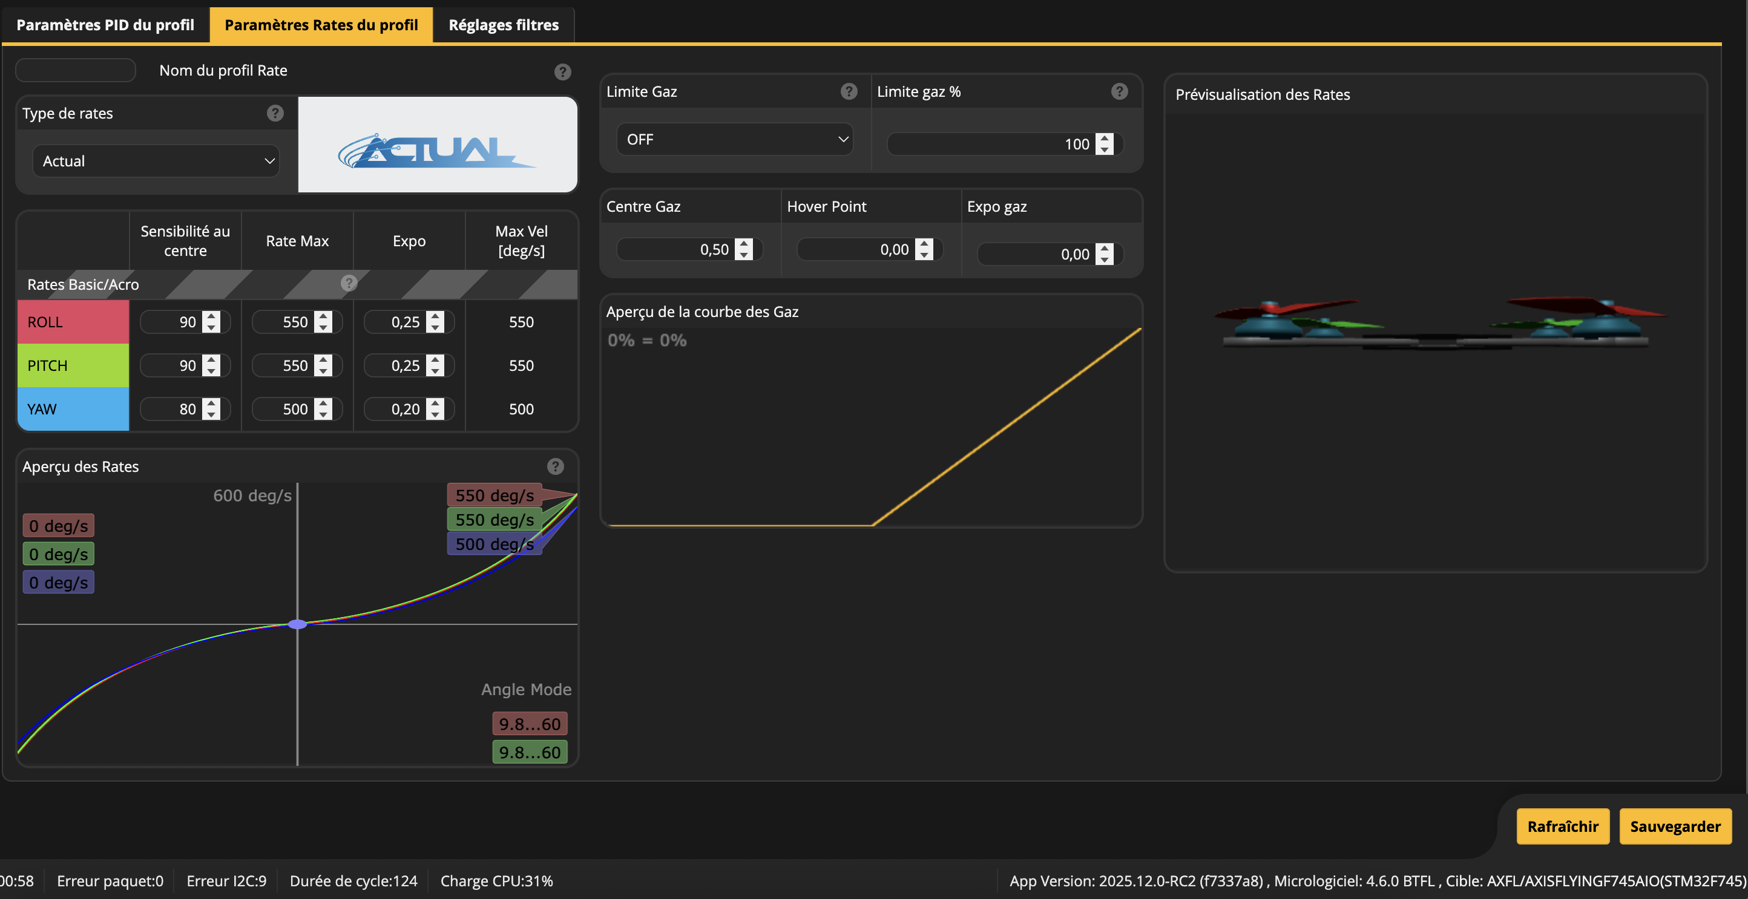This screenshot has height=899, width=1748.
Task: Decrease YAW Rate Max with down arrow
Action: pos(324,414)
